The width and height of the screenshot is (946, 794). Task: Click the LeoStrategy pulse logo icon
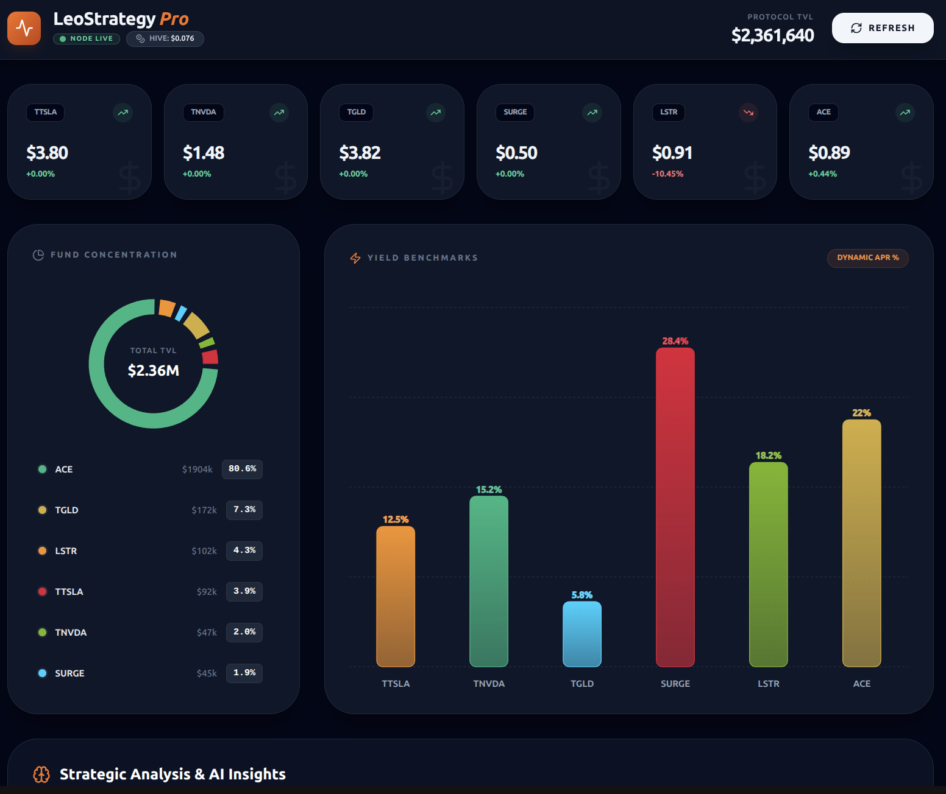click(x=24, y=28)
